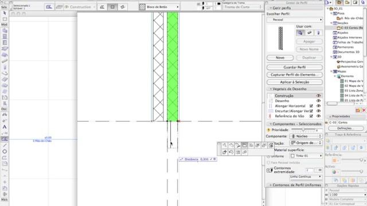The height and width of the screenshot is (206, 367).
Task: Select the Text tool (A) in toolbox
Action: pos(5,127)
